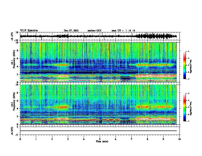Image resolution: width=202 pixels, height=156 pixels.
Task: Select the ch.2 colorbar log(PSD) label
Action: 191,108
